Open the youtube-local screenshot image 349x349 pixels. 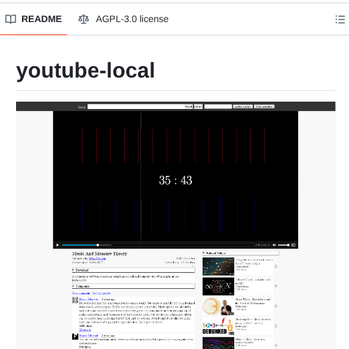click(x=176, y=225)
